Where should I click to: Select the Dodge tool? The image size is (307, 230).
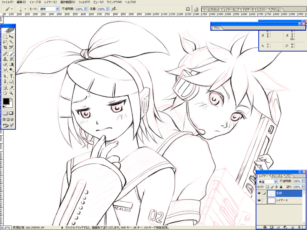(11, 69)
